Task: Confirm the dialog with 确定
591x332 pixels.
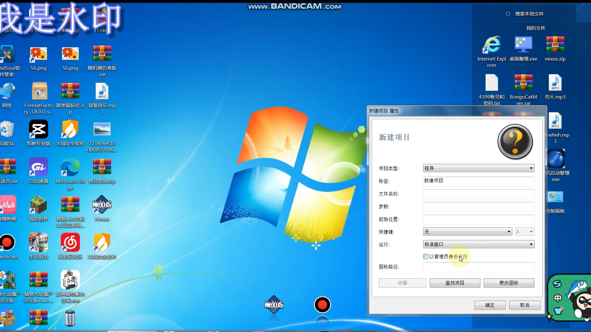Action: pyautogui.click(x=490, y=305)
